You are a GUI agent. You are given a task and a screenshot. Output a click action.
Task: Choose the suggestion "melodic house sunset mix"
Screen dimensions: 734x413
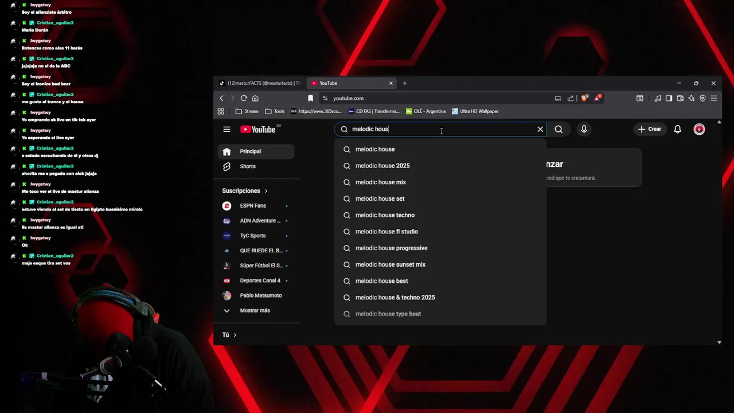pos(440,264)
